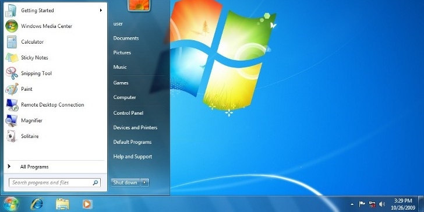Open Games explorer link
Image resolution: width=424 pixels, height=212 pixels.
pos(121,83)
